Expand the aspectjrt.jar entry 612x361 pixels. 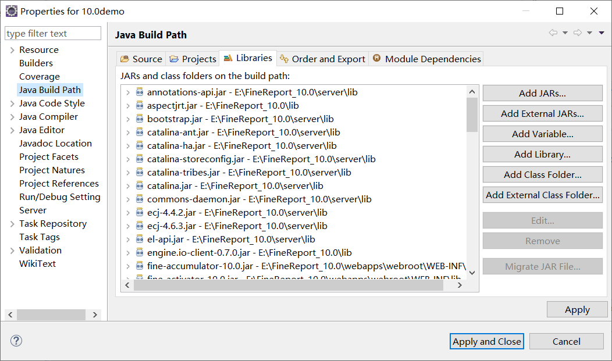(x=128, y=106)
